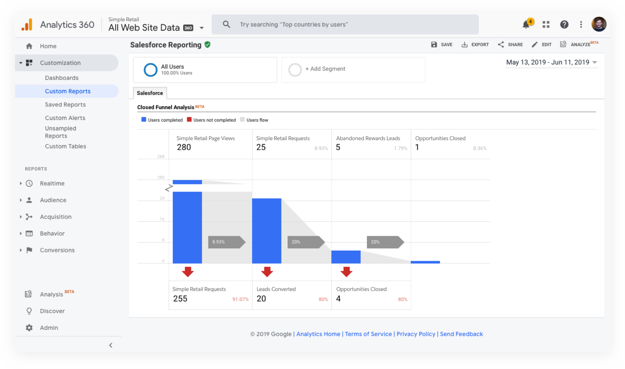Open the Google apps grid icon
This screenshot has width=625, height=369.
click(x=546, y=25)
